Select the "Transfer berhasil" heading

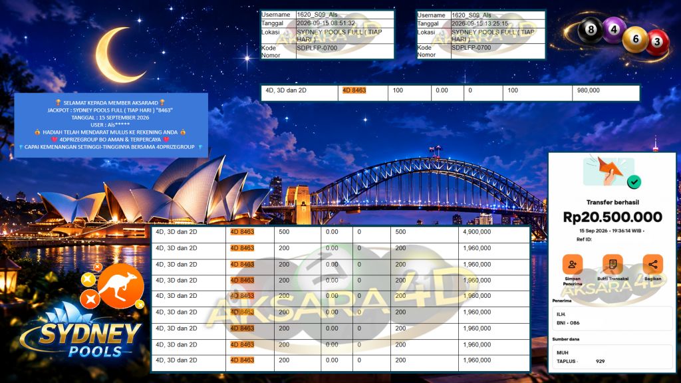(613, 202)
